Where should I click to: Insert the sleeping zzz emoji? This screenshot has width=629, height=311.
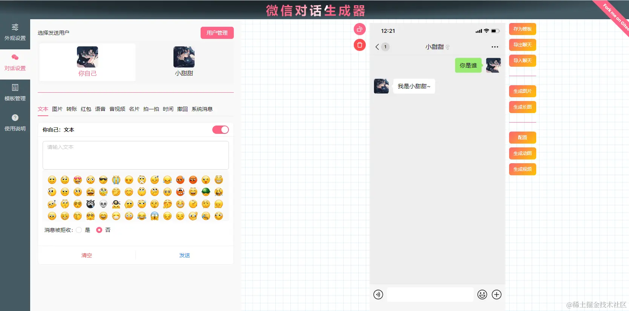pos(155,180)
